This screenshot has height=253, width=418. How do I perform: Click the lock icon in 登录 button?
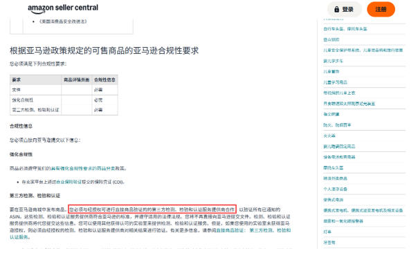point(337,9)
